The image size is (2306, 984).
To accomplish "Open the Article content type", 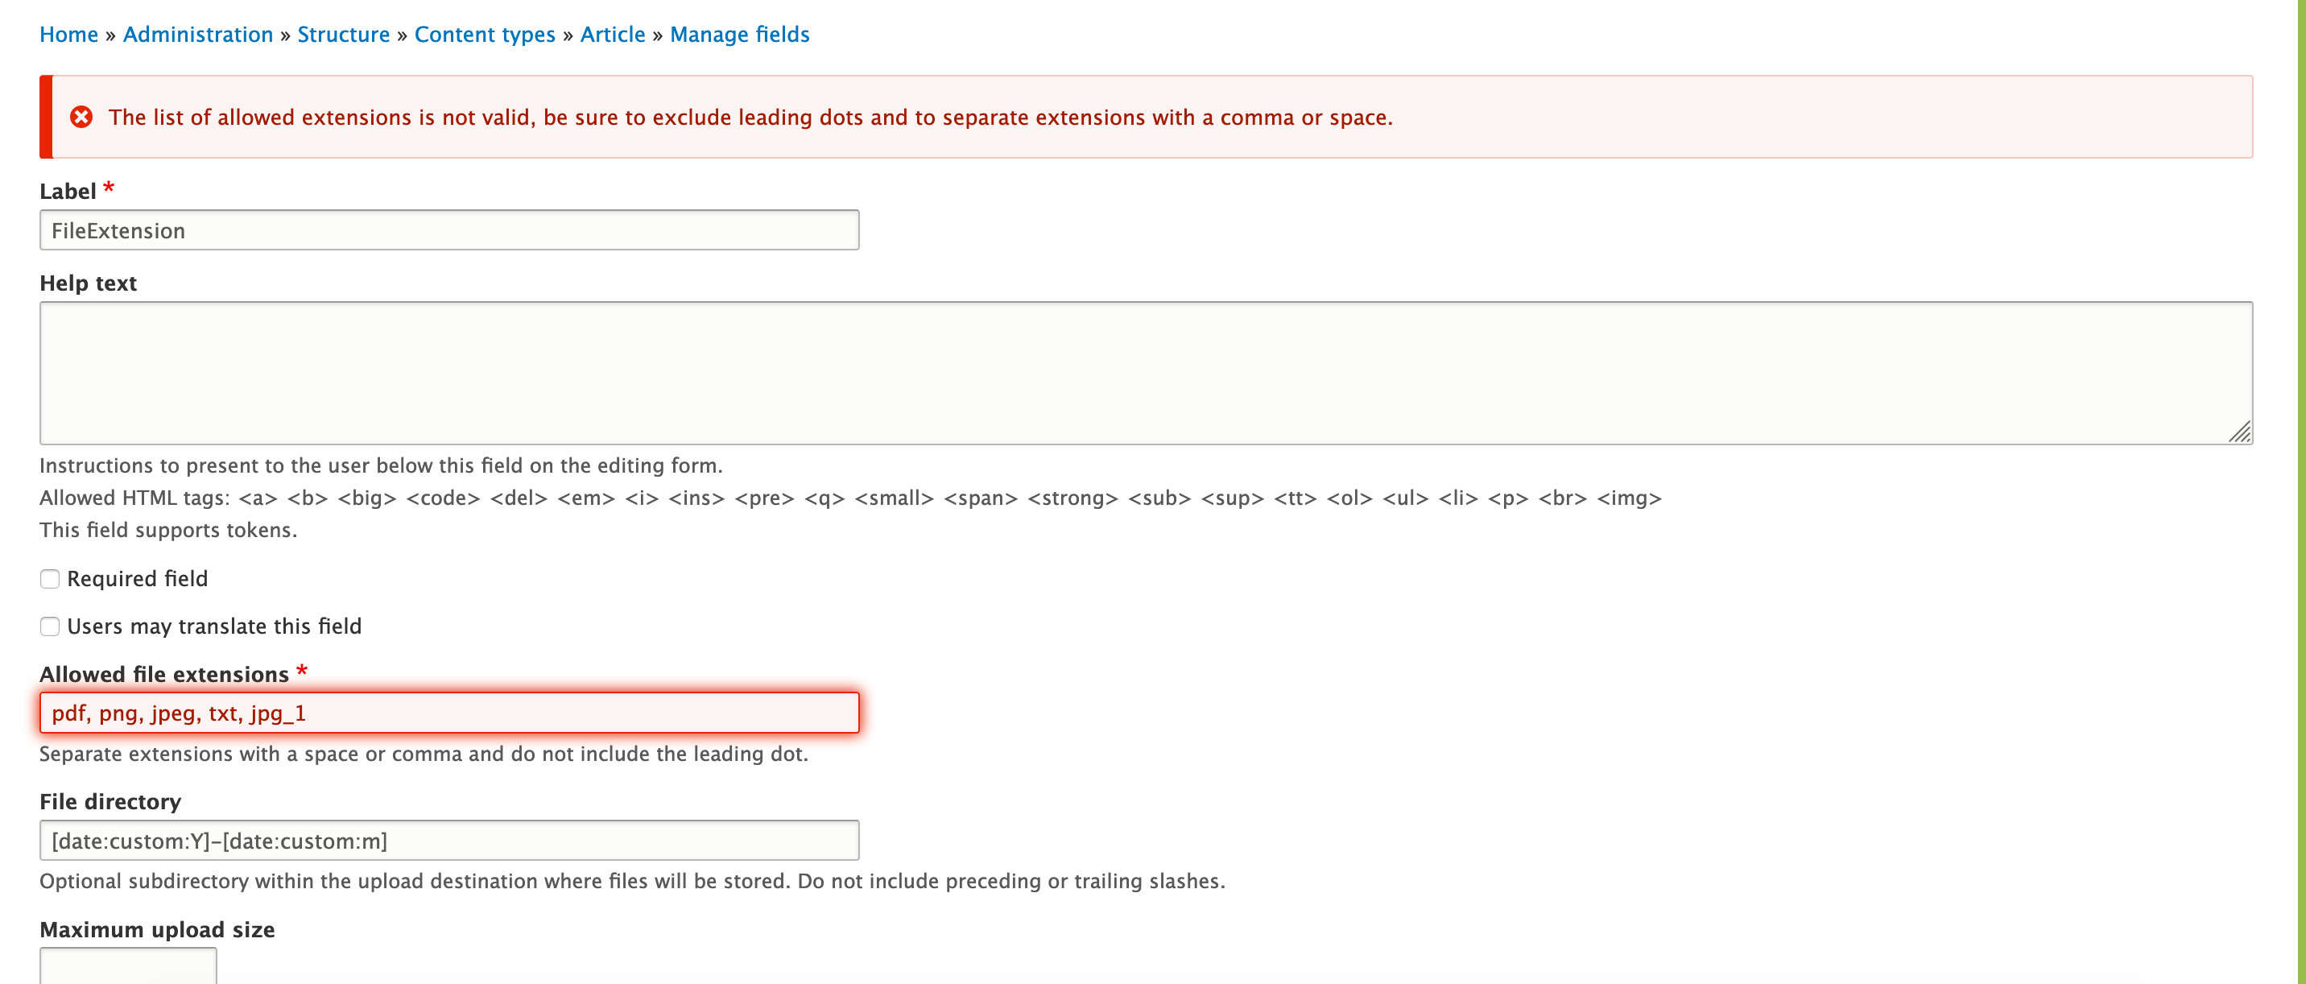I will [x=612, y=34].
